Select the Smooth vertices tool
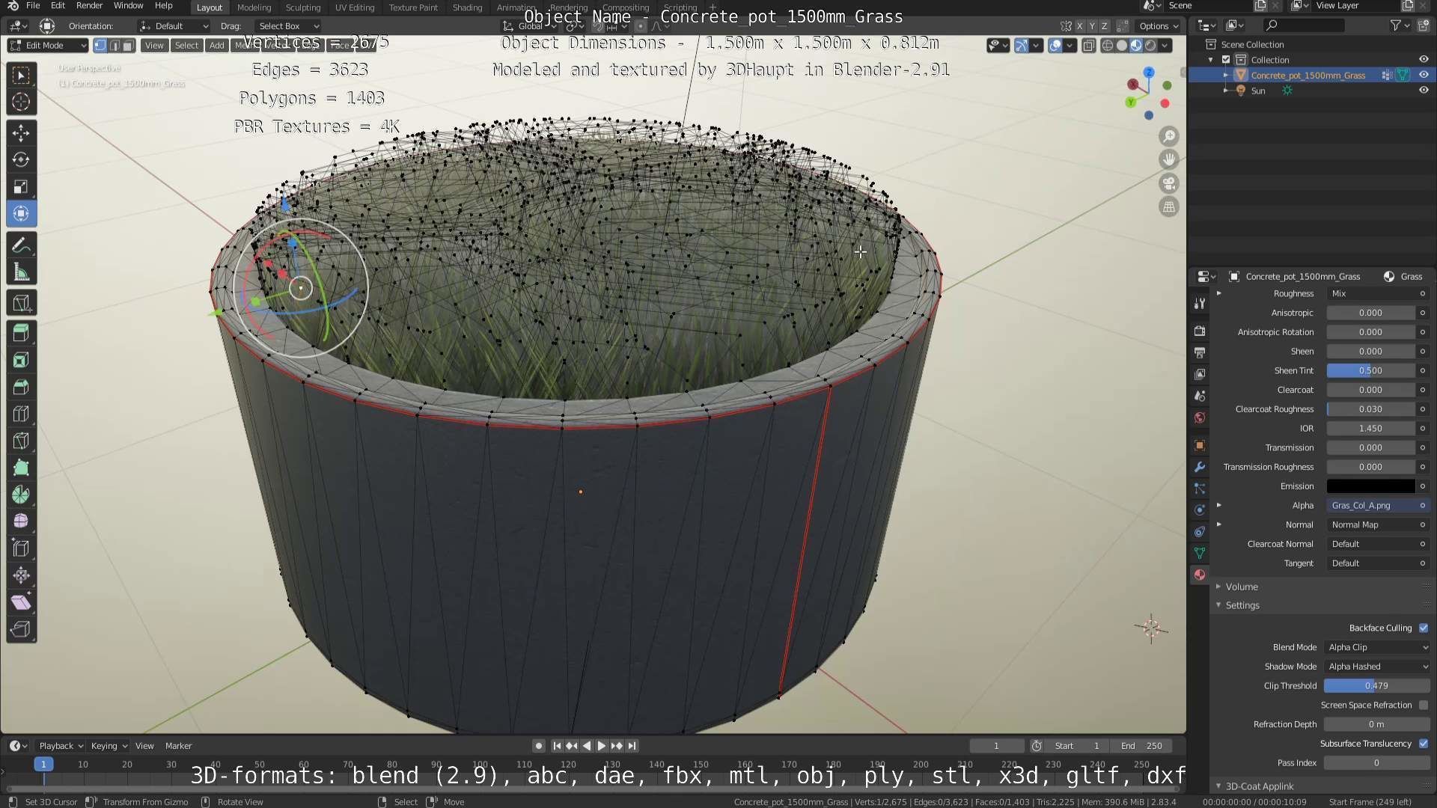 (21, 521)
